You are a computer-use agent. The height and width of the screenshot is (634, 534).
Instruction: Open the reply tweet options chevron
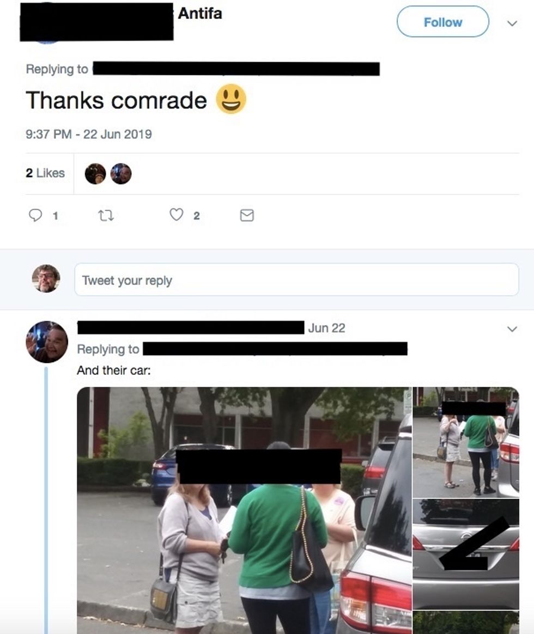coord(512,329)
